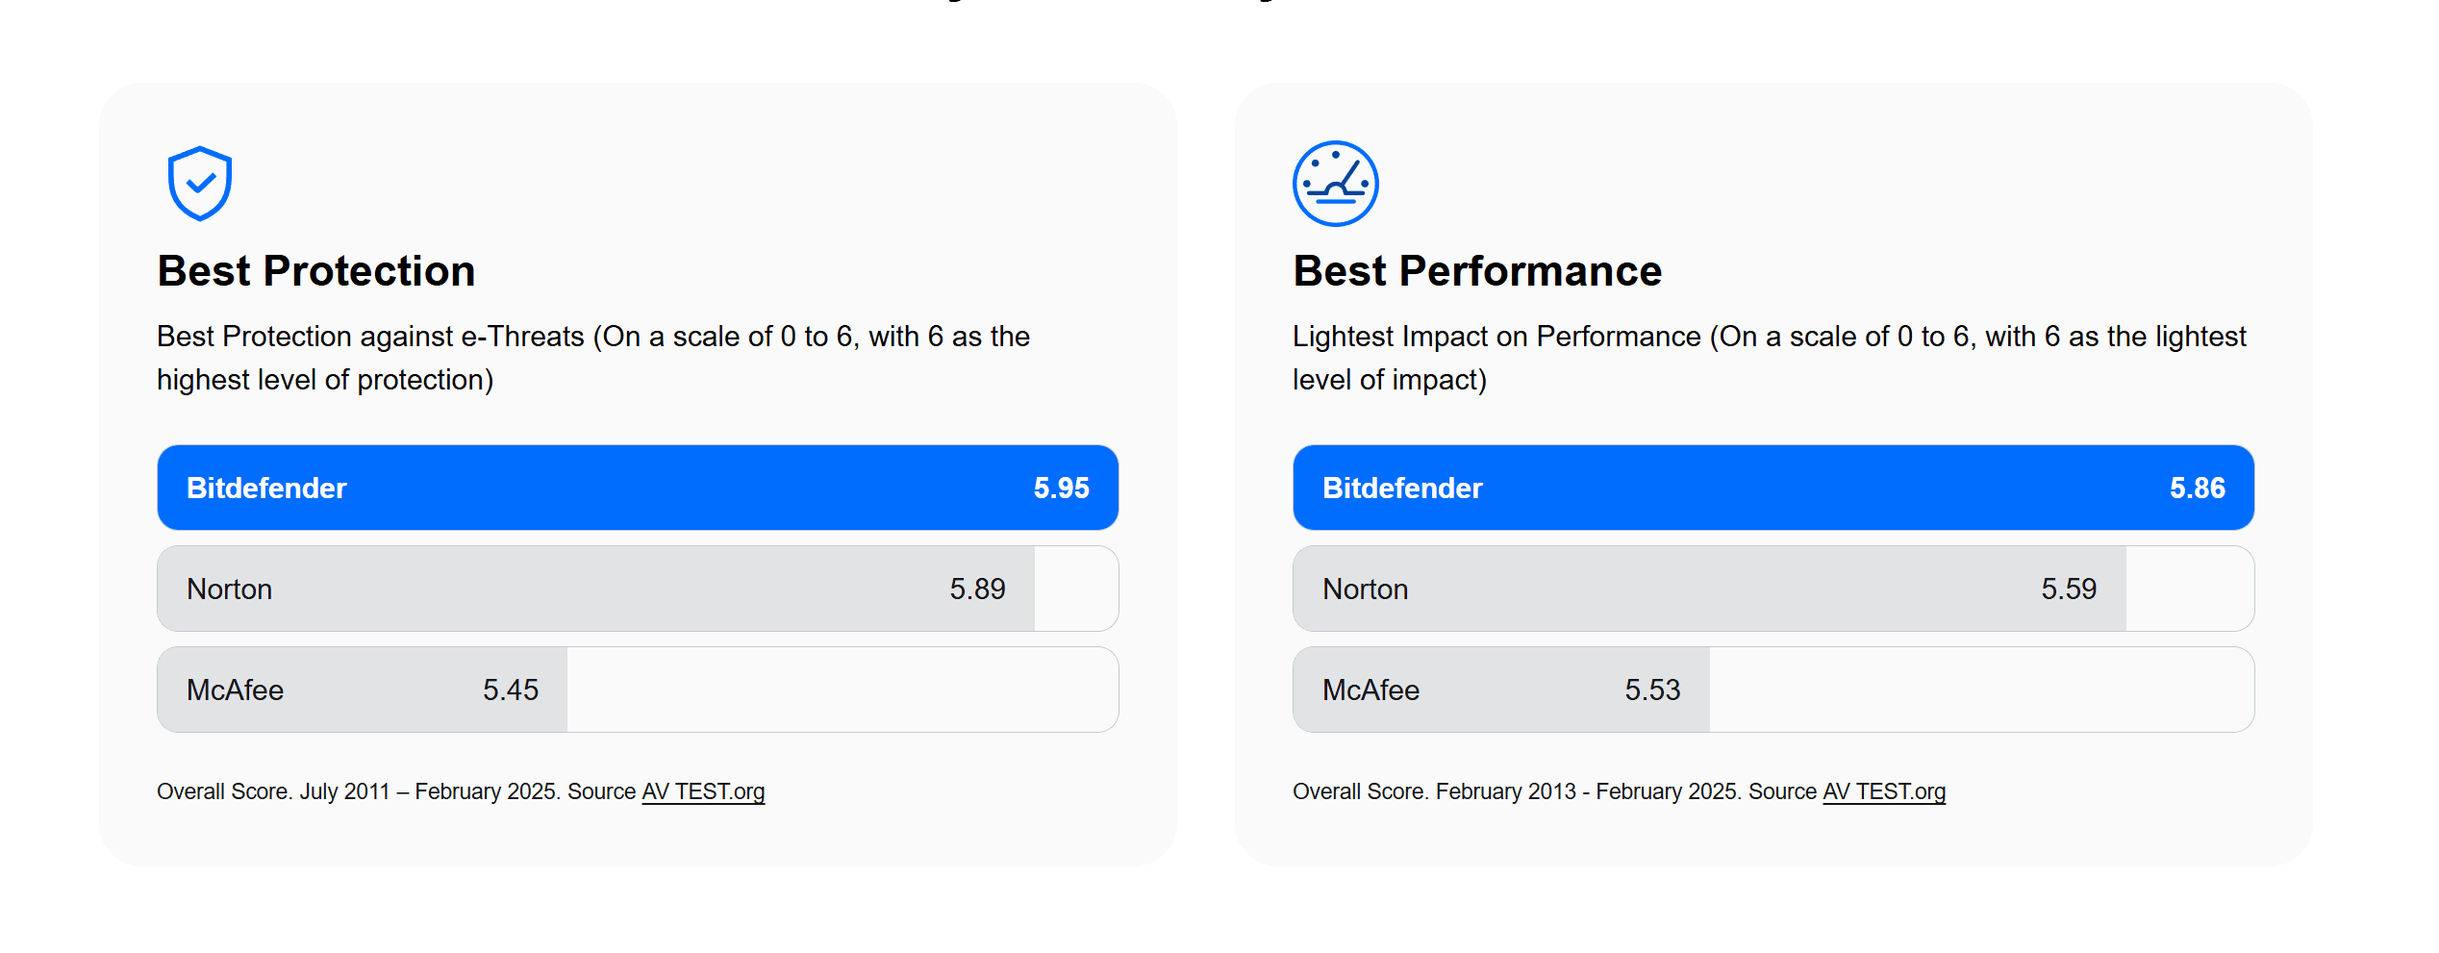Click the McAfee label in Best Performance
Viewport: 2439px width, 953px height.
(1370, 690)
